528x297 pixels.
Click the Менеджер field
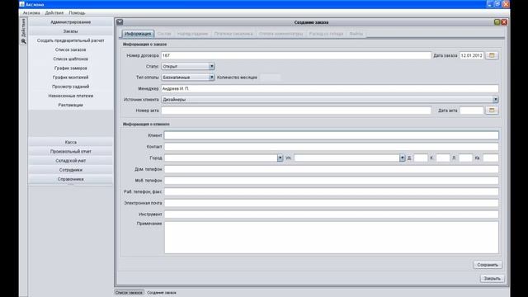click(330, 88)
